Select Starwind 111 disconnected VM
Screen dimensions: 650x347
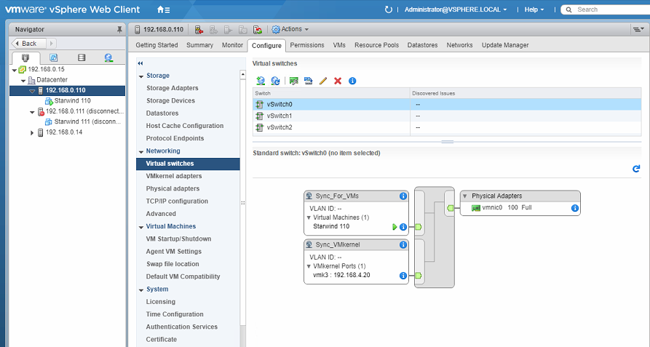click(x=87, y=121)
